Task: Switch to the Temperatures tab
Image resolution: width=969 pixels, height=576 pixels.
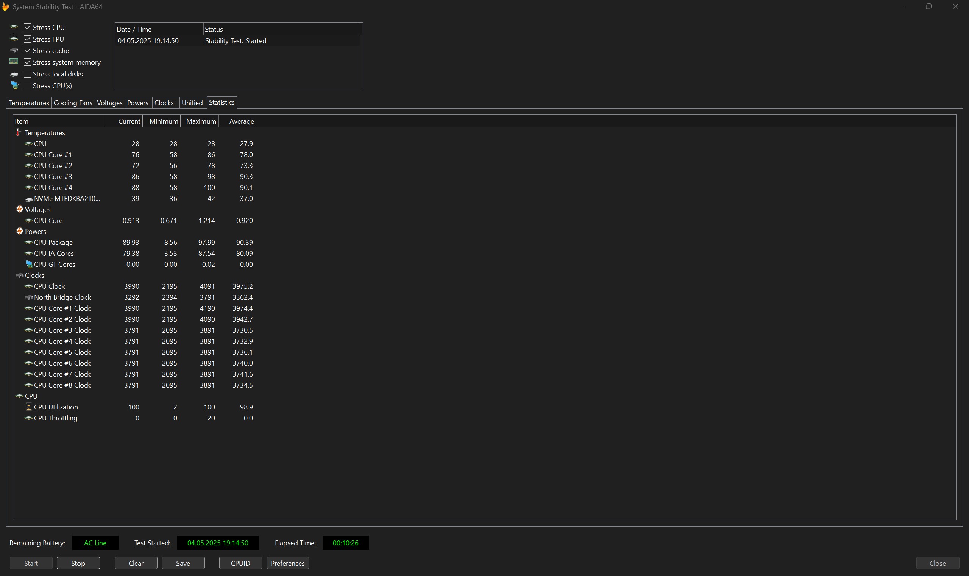Action: (29, 103)
